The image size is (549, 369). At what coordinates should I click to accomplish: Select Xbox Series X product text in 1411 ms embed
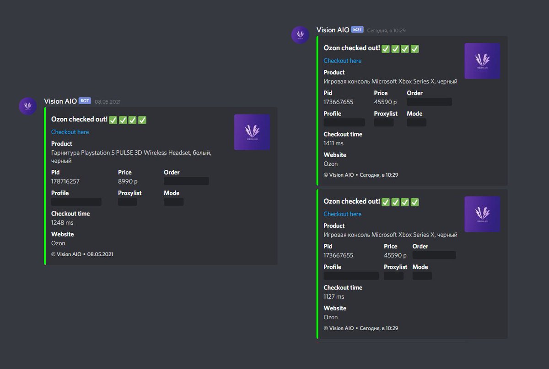pyautogui.click(x=390, y=81)
